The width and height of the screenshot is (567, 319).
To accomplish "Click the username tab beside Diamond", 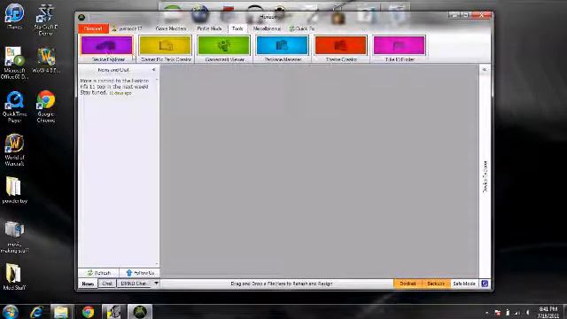I will 127,28.
